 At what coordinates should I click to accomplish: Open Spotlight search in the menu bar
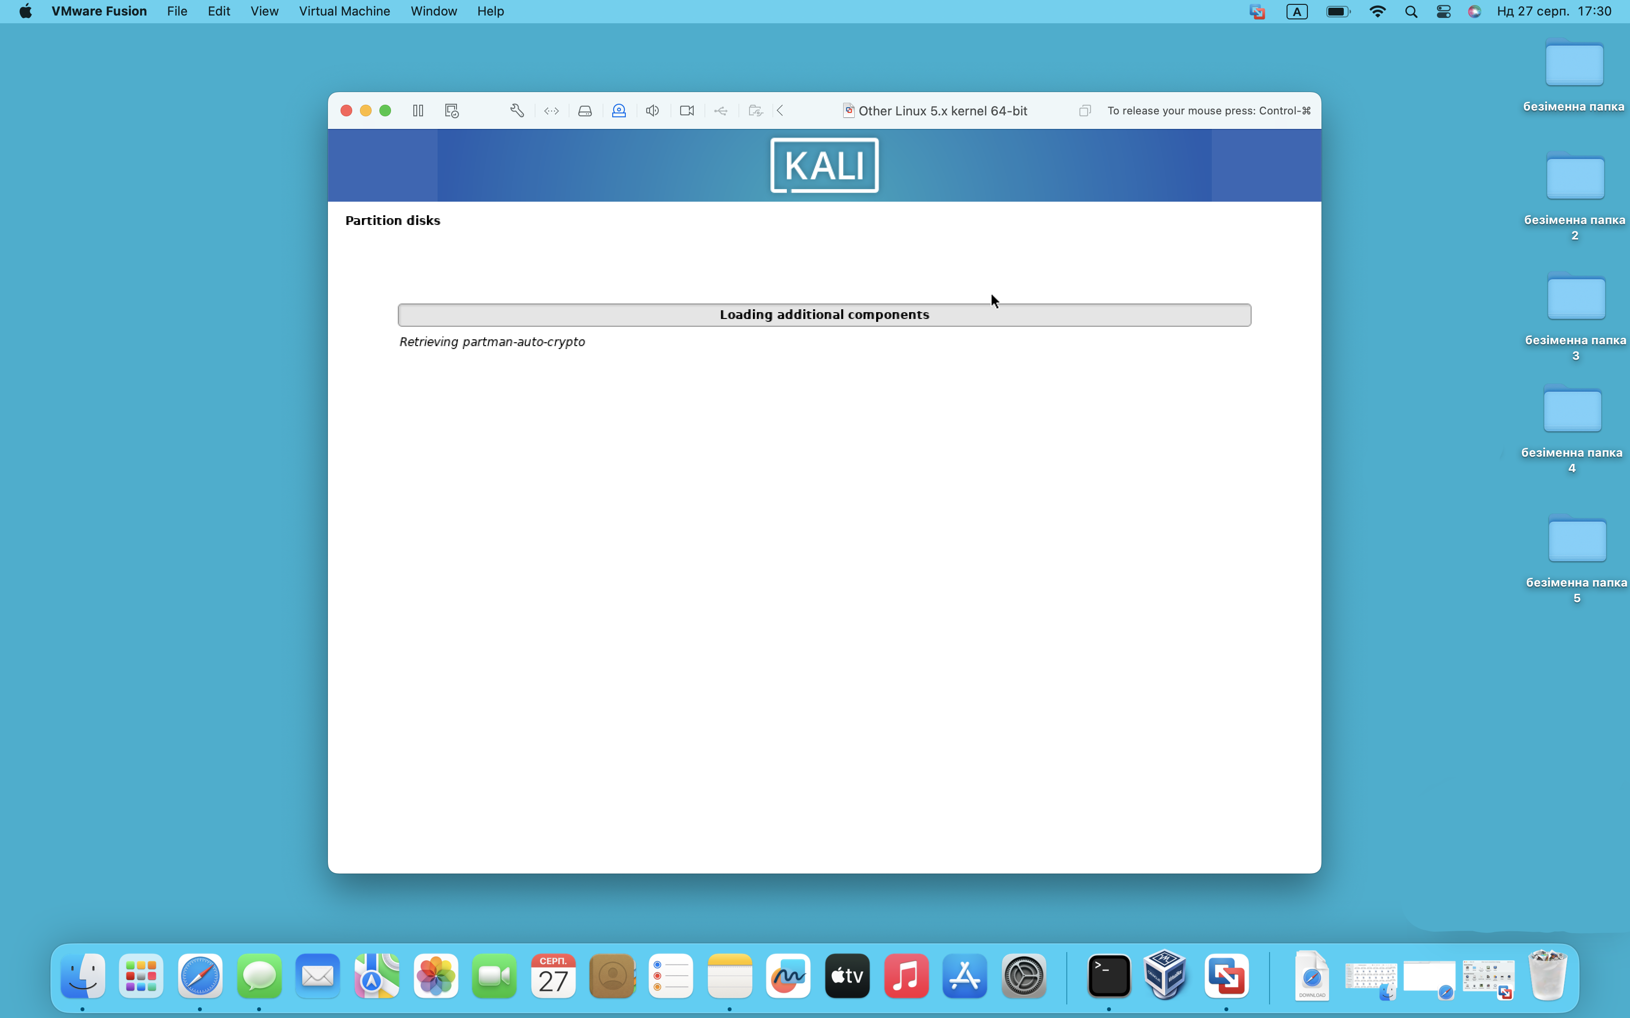click(x=1411, y=12)
